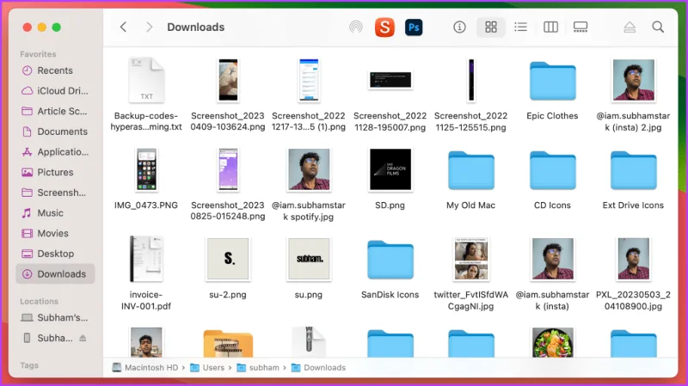Select the zip archive file icon
Screen dimensions: 688x386
click(309, 341)
